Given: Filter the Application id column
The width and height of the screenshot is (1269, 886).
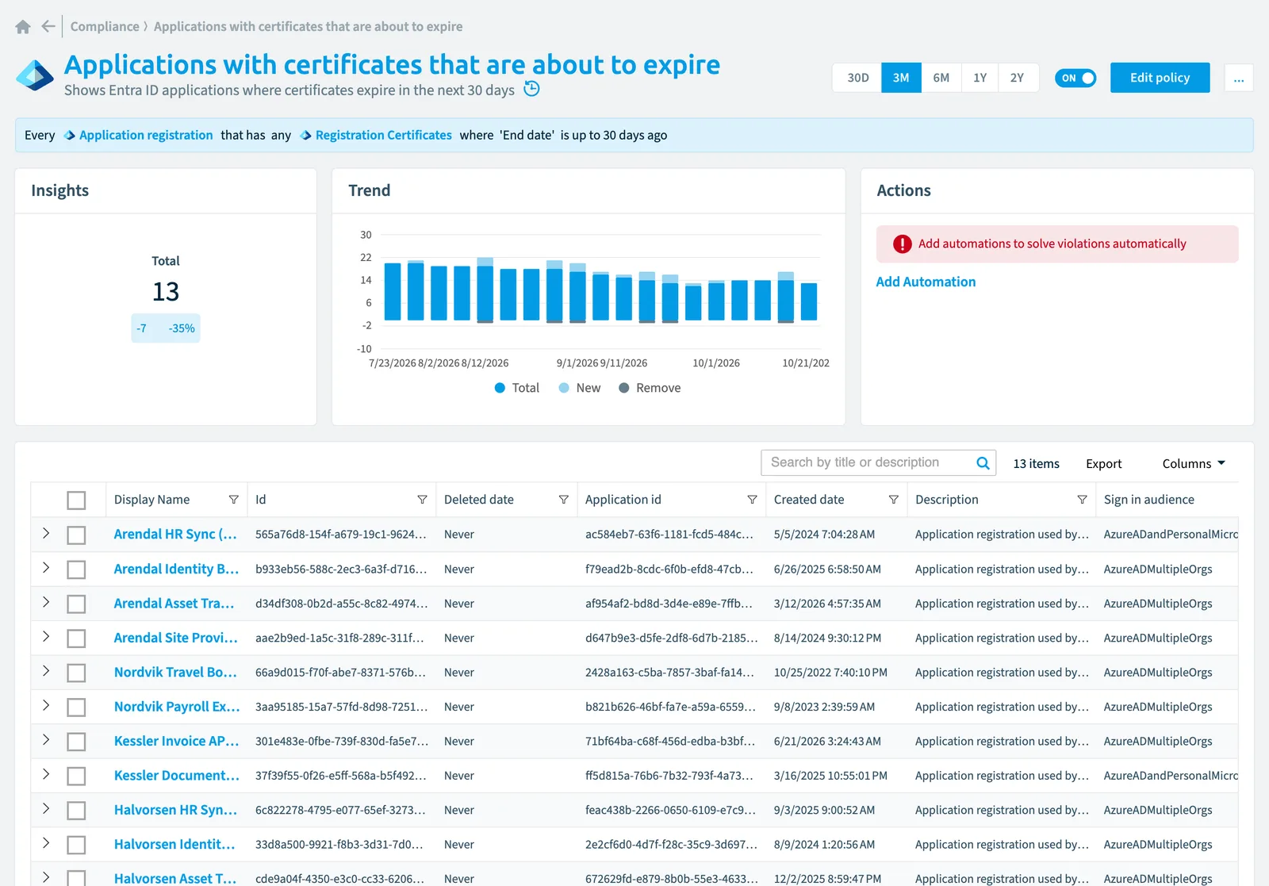Looking at the screenshot, I should pyautogui.click(x=752, y=500).
